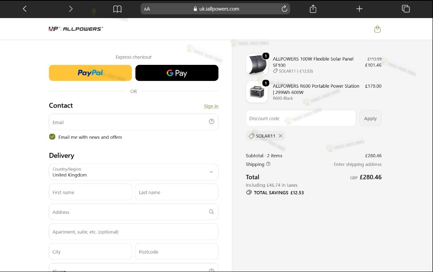Focus the Postcode field

(177, 251)
